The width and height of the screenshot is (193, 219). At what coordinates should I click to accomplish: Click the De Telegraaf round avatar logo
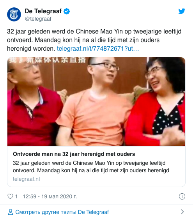click(x=14, y=14)
